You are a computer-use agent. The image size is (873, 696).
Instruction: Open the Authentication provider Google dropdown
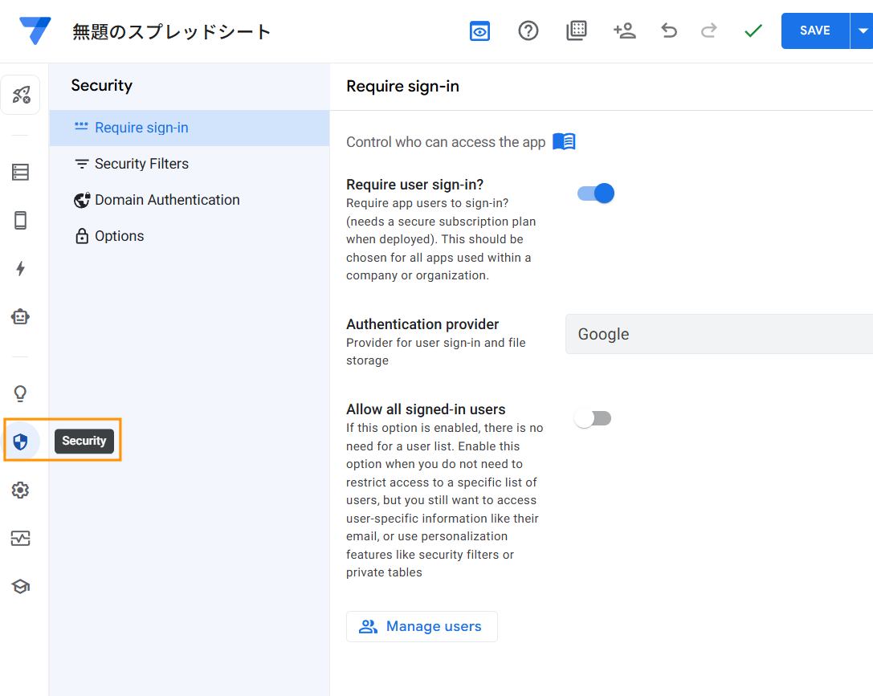(x=718, y=334)
